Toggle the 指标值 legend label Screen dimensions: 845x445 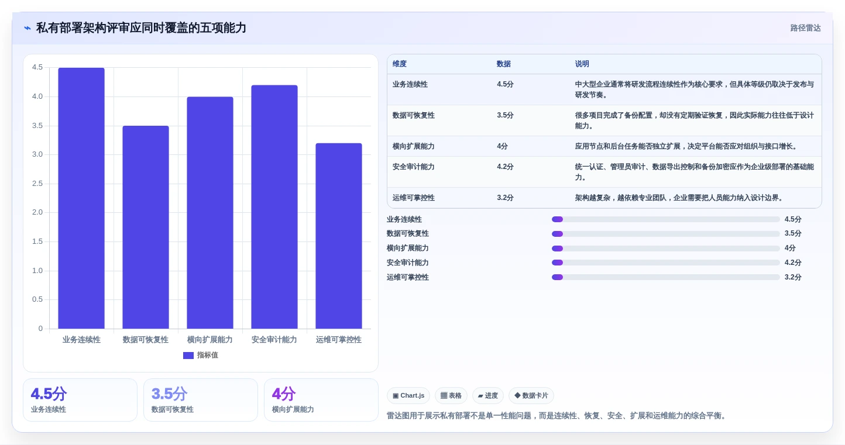tap(208, 356)
